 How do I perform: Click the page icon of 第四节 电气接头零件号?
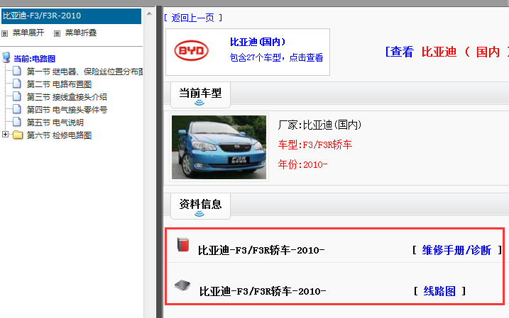[17, 109]
